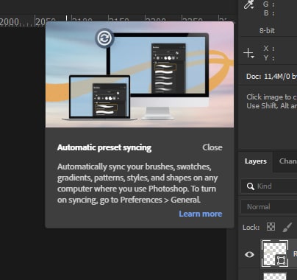Image resolution: width=297 pixels, height=280 pixels.
Task: Close the Automatic preset syncing popup
Action: (x=212, y=147)
